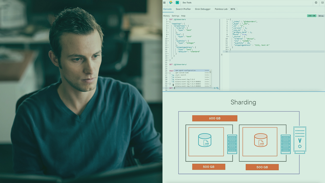Select .kibana from the autocomplete list
325x183 pixels.
(178, 77)
